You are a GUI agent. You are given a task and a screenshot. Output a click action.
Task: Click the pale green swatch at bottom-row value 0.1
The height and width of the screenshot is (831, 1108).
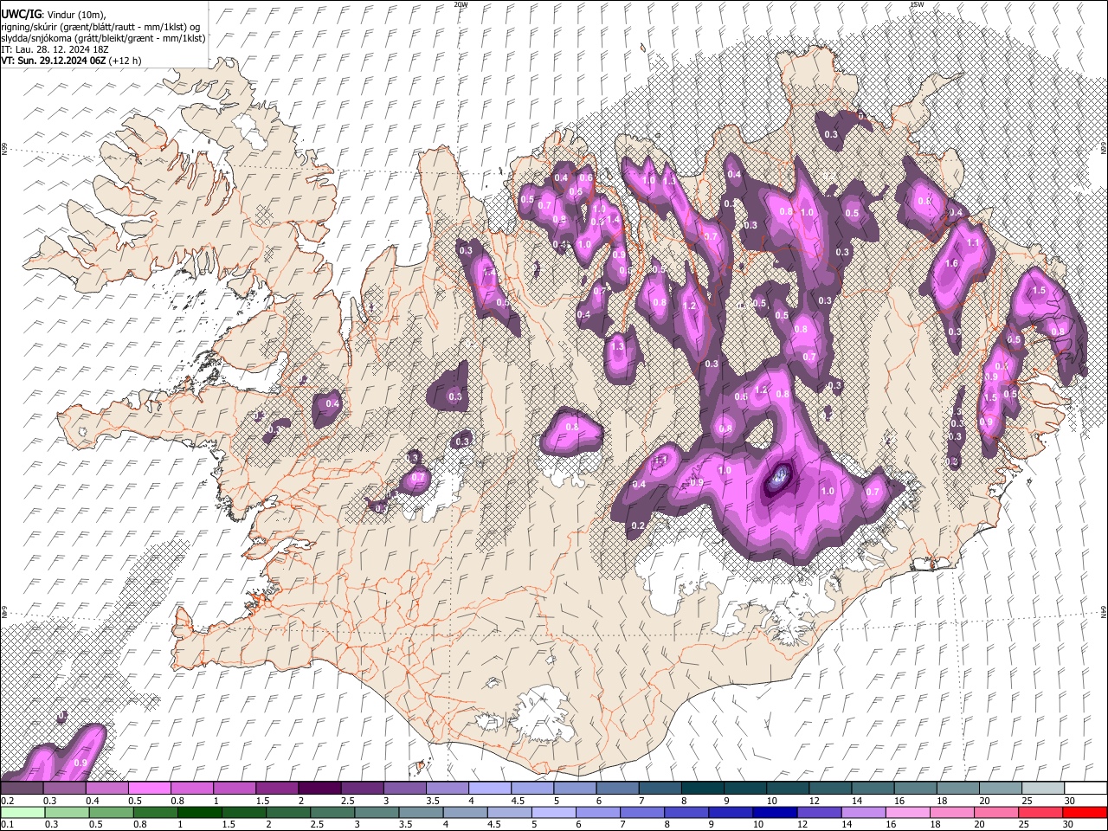tap(23, 812)
